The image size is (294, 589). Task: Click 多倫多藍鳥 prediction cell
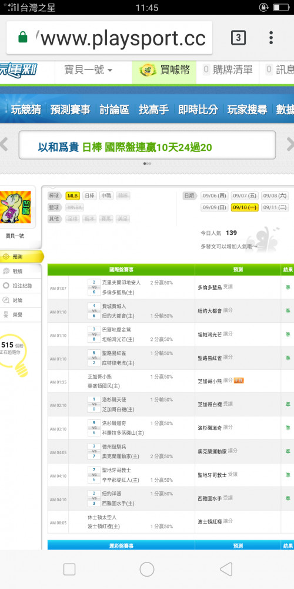[238, 287]
